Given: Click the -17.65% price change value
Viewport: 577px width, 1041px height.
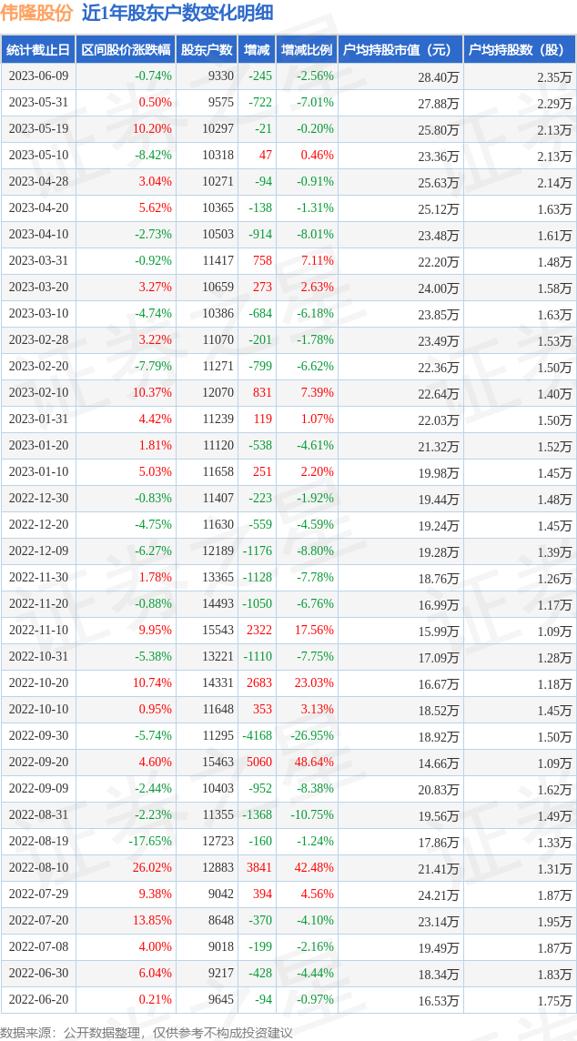Looking at the screenshot, I should click(150, 842).
